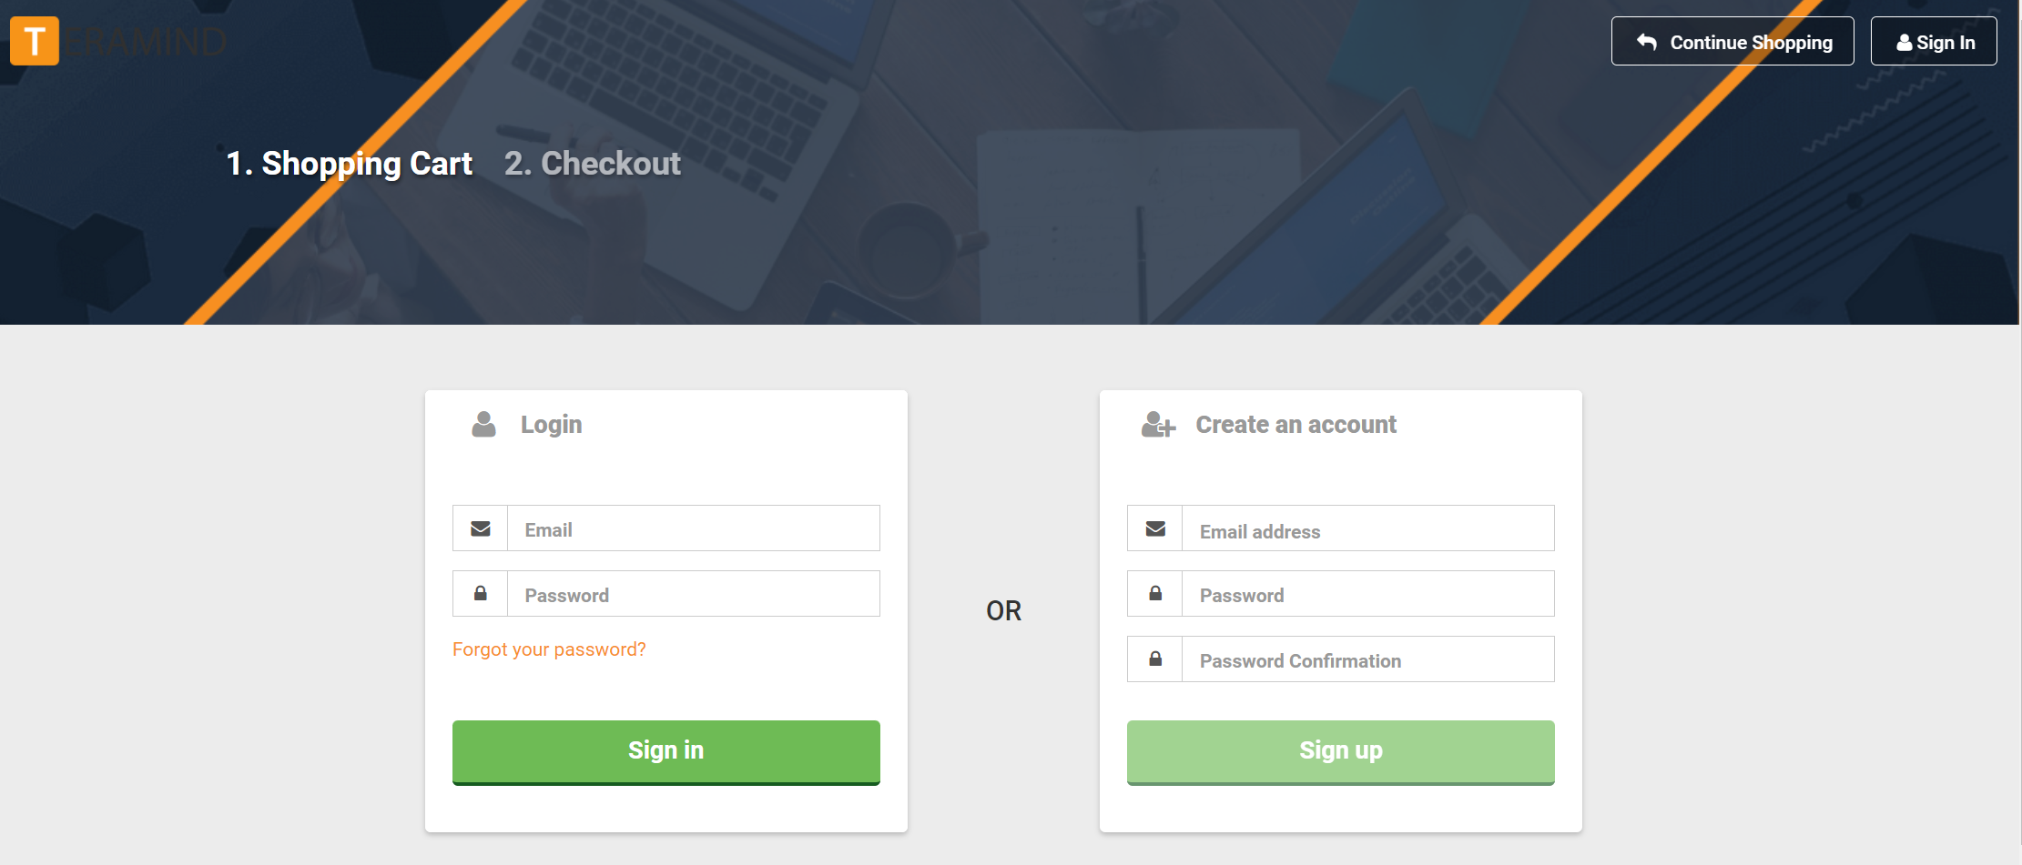2022x865 pixels.
Task: Click the Login panel person icon
Action: 483,424
